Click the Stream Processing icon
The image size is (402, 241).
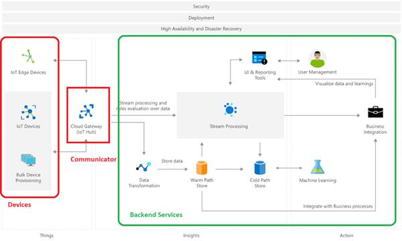click(230, 110)
